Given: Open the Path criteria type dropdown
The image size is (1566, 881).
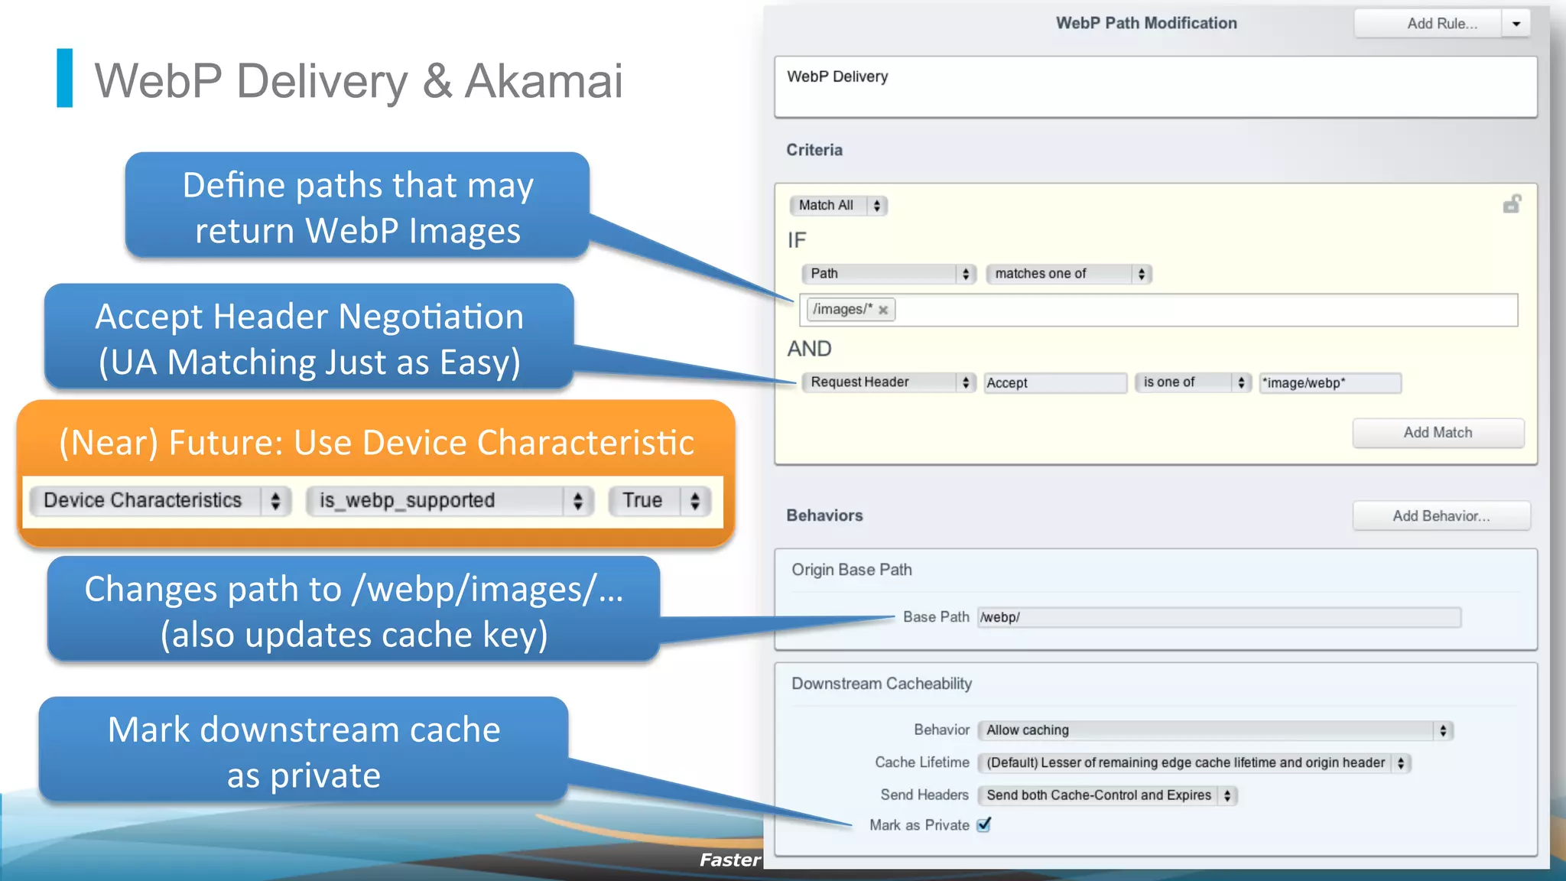Looking at the screenshot, I should pos(888,274).
